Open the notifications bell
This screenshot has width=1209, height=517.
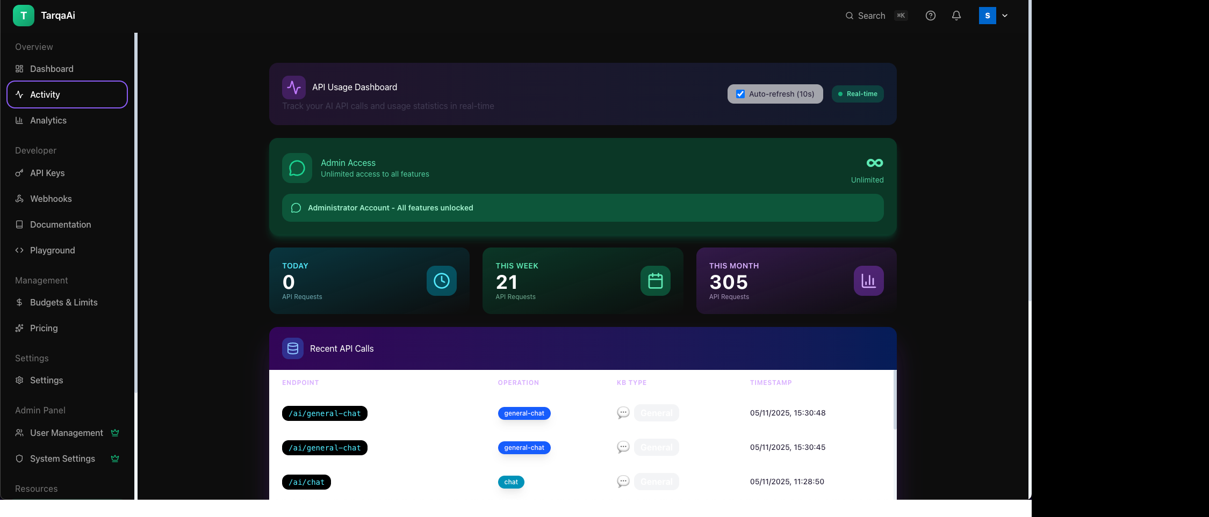956,16
